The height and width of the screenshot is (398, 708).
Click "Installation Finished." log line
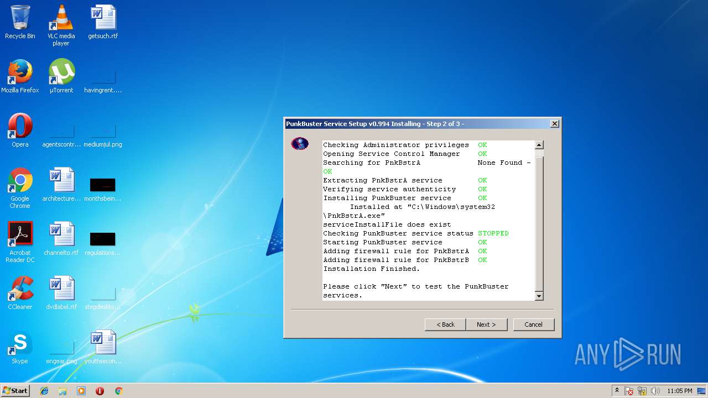372,269
